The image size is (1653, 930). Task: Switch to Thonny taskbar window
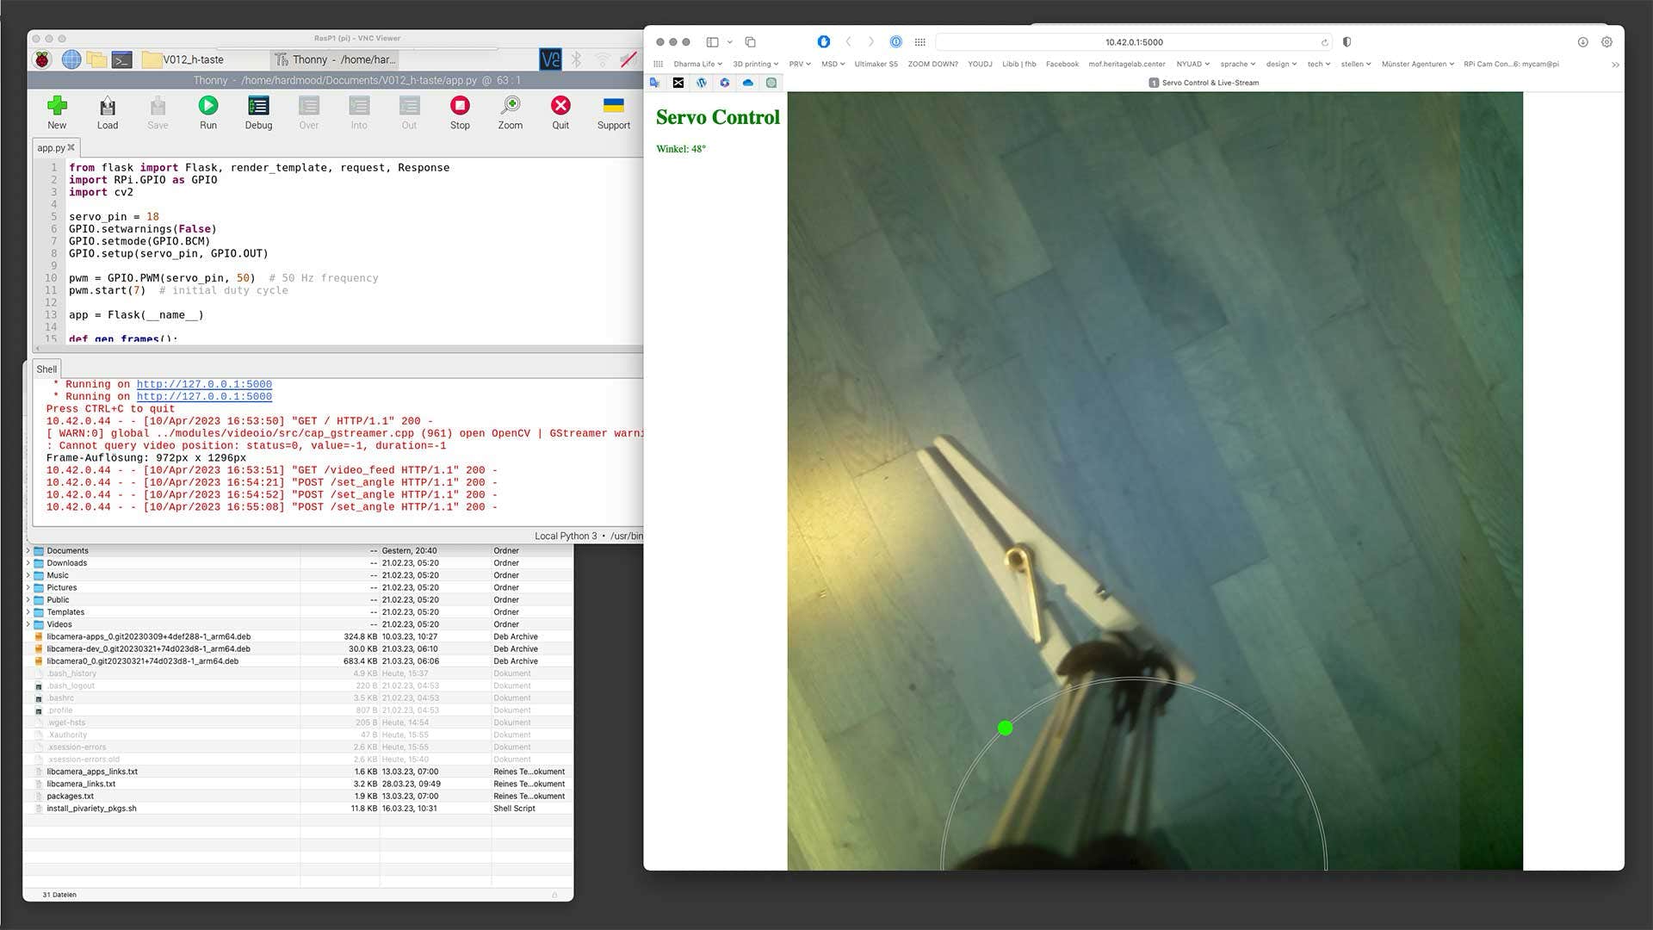(x=336, y=59)
